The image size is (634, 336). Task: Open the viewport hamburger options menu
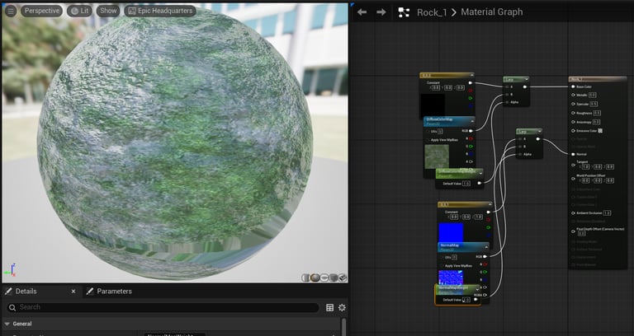point(11,11)
